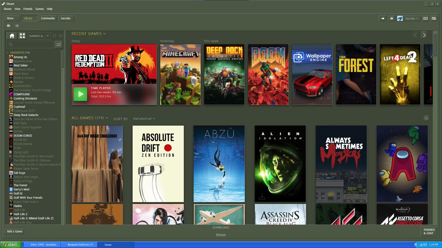The width and height of the screenshot is (442, 248).
Task: Click the sidebar game list scrollbar
Action: point(63,59)
